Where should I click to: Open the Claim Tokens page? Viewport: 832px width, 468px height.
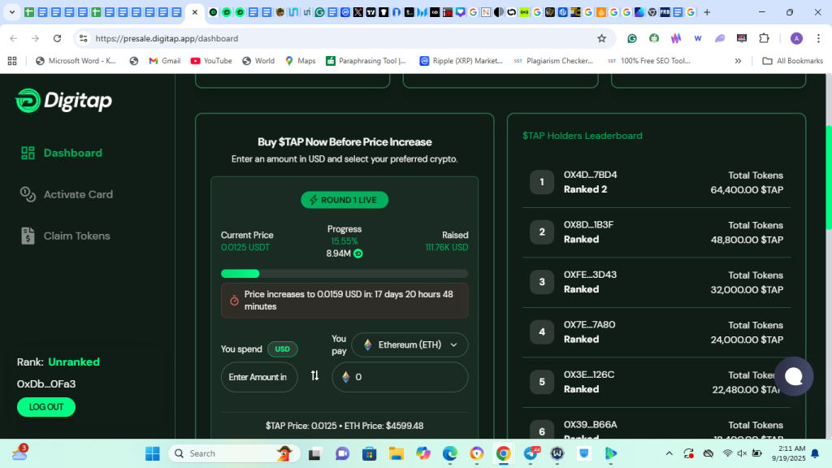(x=65, y=236)
